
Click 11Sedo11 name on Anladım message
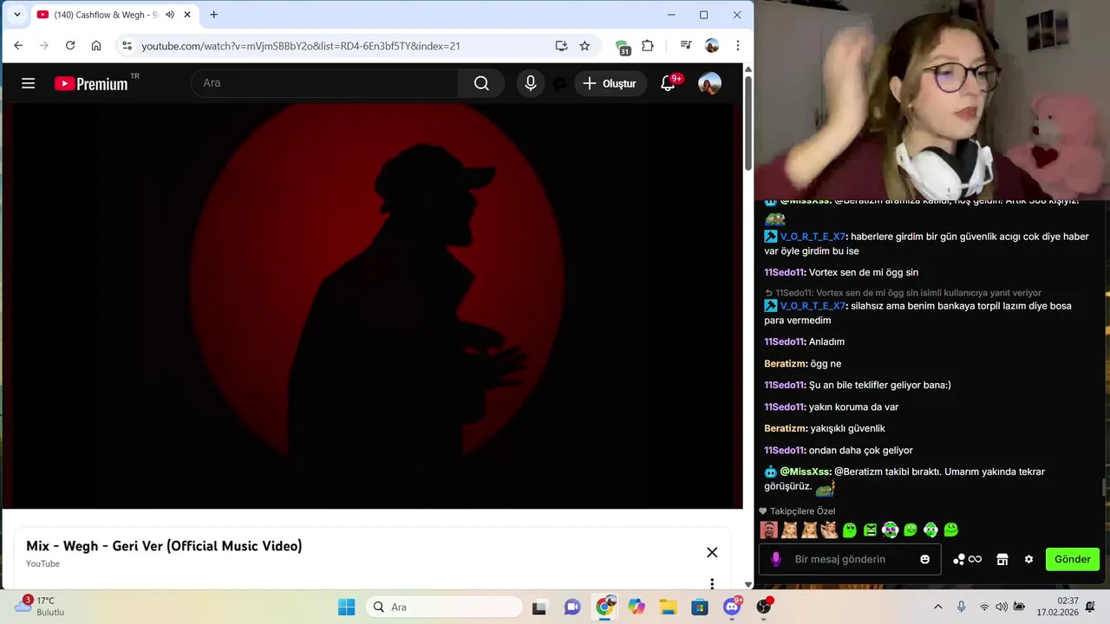(784, 341)
